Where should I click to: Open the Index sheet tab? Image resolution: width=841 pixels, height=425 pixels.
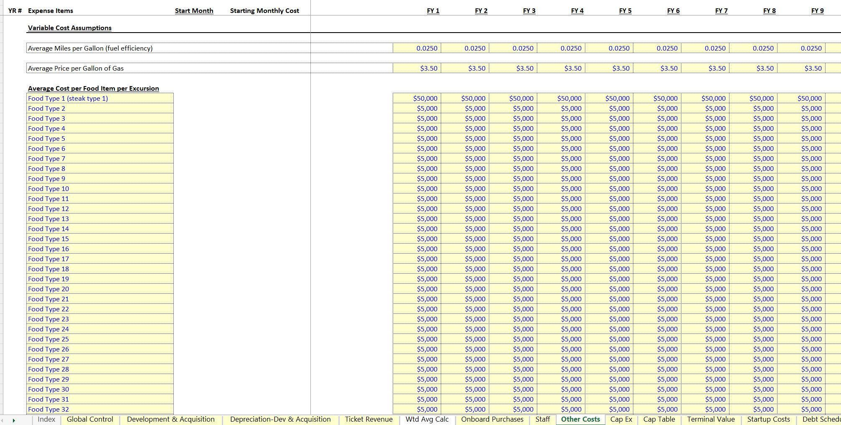pyautogui.click(x=46, y=419)
